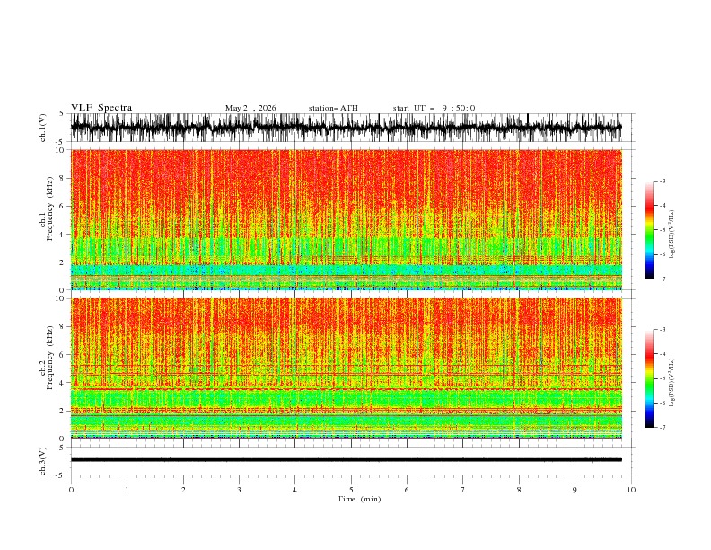This screenshot has width=711, height=550.
Task: Click the ch.2 spectrogram panel
Action: tap(346, 368)
